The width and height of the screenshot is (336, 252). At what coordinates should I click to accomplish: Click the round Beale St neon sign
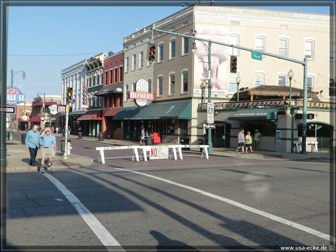pos(15,96)
